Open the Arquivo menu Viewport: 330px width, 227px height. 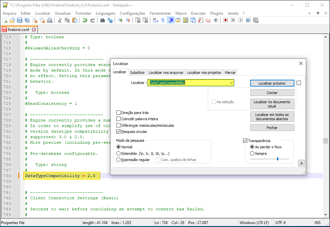click(9, 13)
